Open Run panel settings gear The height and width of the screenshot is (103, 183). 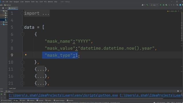point(178,91)
